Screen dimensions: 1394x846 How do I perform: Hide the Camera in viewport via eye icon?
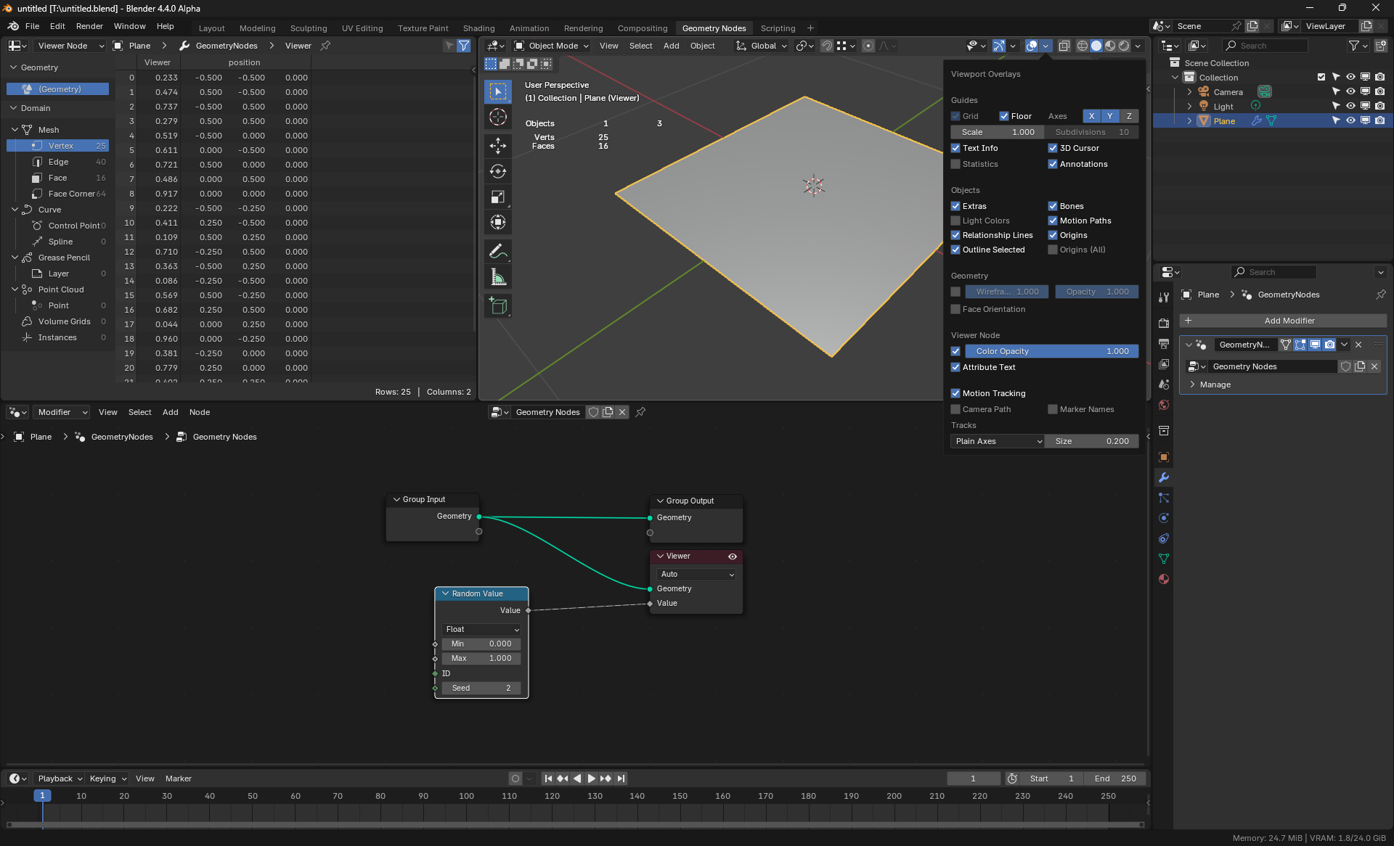(x=1350, y=92)
